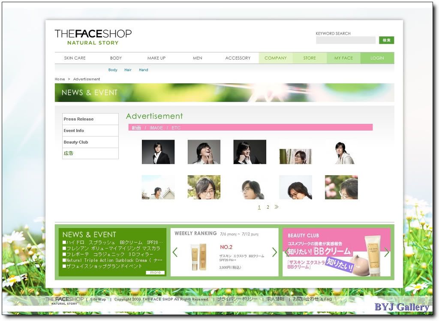Open the フレシアン ボリューマイアイジング マスカラ news item
439x321 pixels.
[111, 248]
